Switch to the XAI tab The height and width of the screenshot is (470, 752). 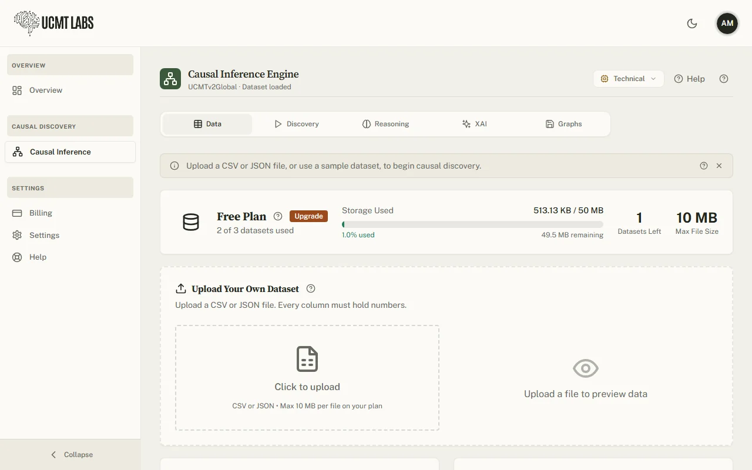tap(475, 124)
